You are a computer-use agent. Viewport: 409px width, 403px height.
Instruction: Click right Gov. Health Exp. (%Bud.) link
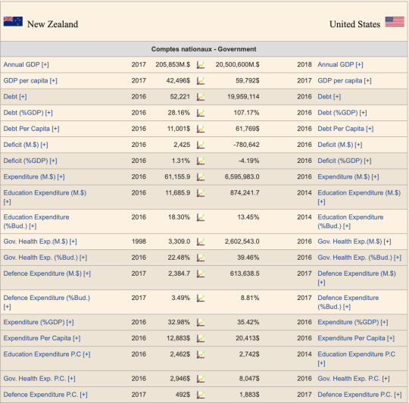point(360,258)
